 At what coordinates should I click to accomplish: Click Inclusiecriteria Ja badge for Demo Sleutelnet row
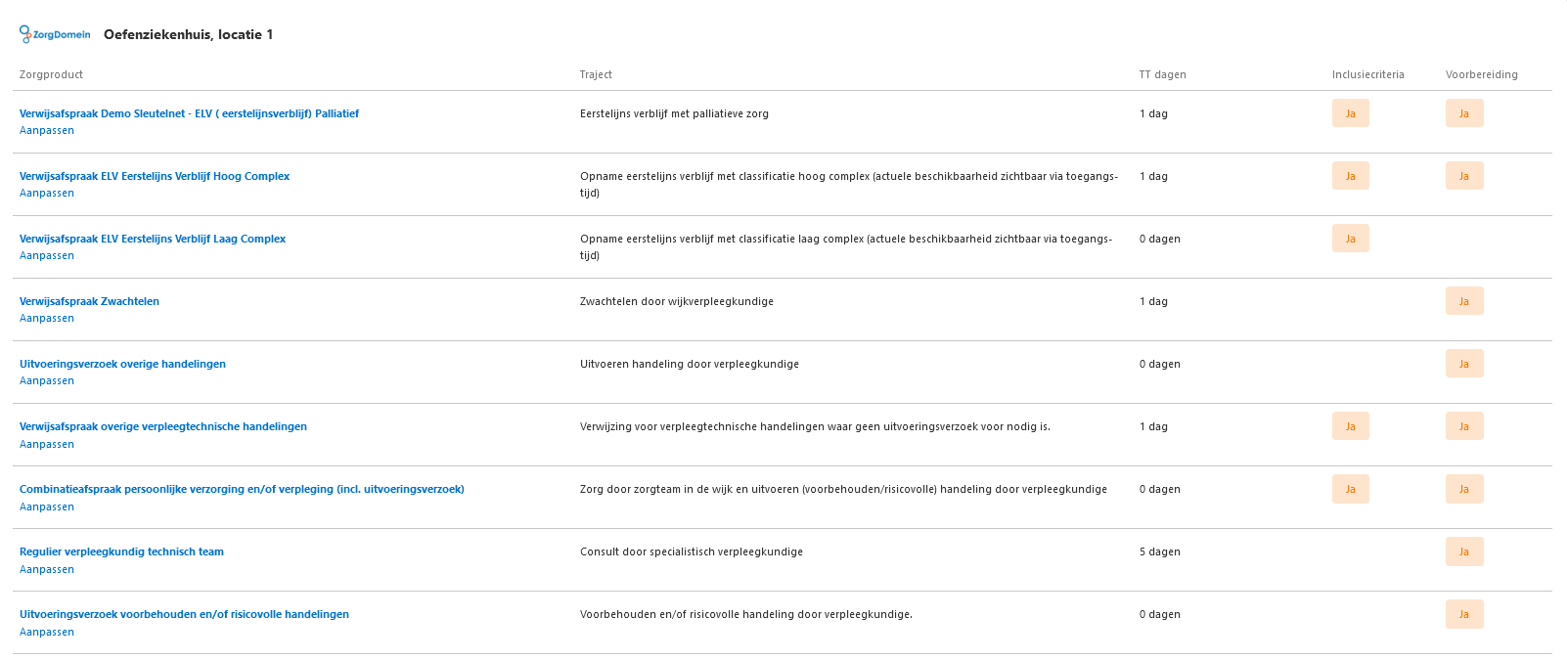coord(1350,113)
